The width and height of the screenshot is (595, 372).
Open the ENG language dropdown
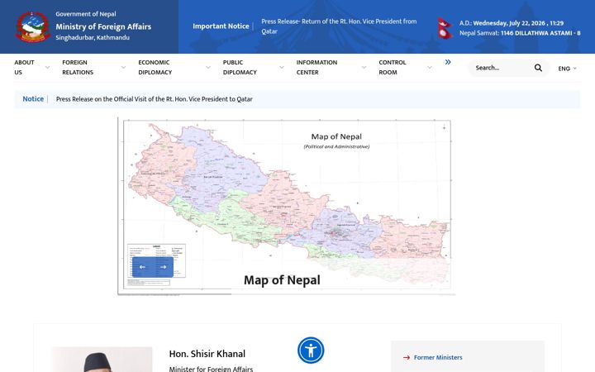(567, 69)
